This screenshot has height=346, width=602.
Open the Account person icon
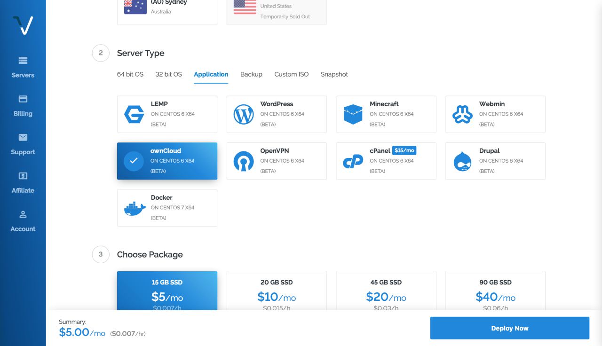[23, 214]
